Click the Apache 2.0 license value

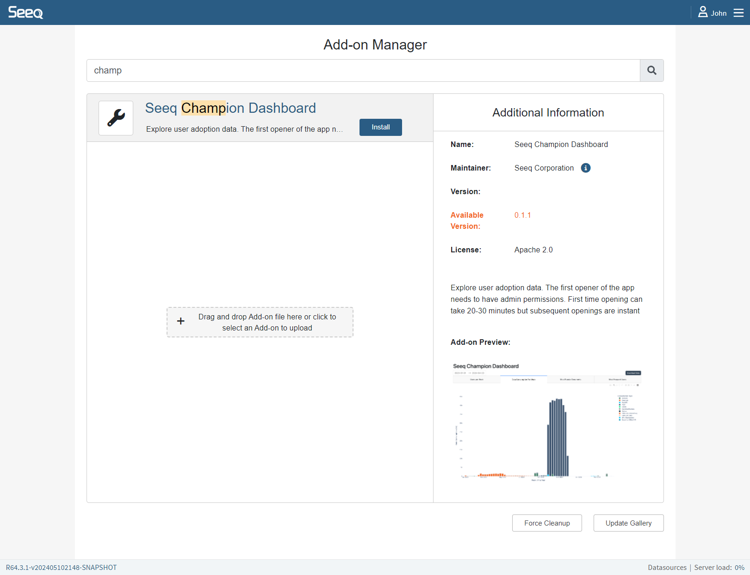pyautogui.click(x=533, y=250)
